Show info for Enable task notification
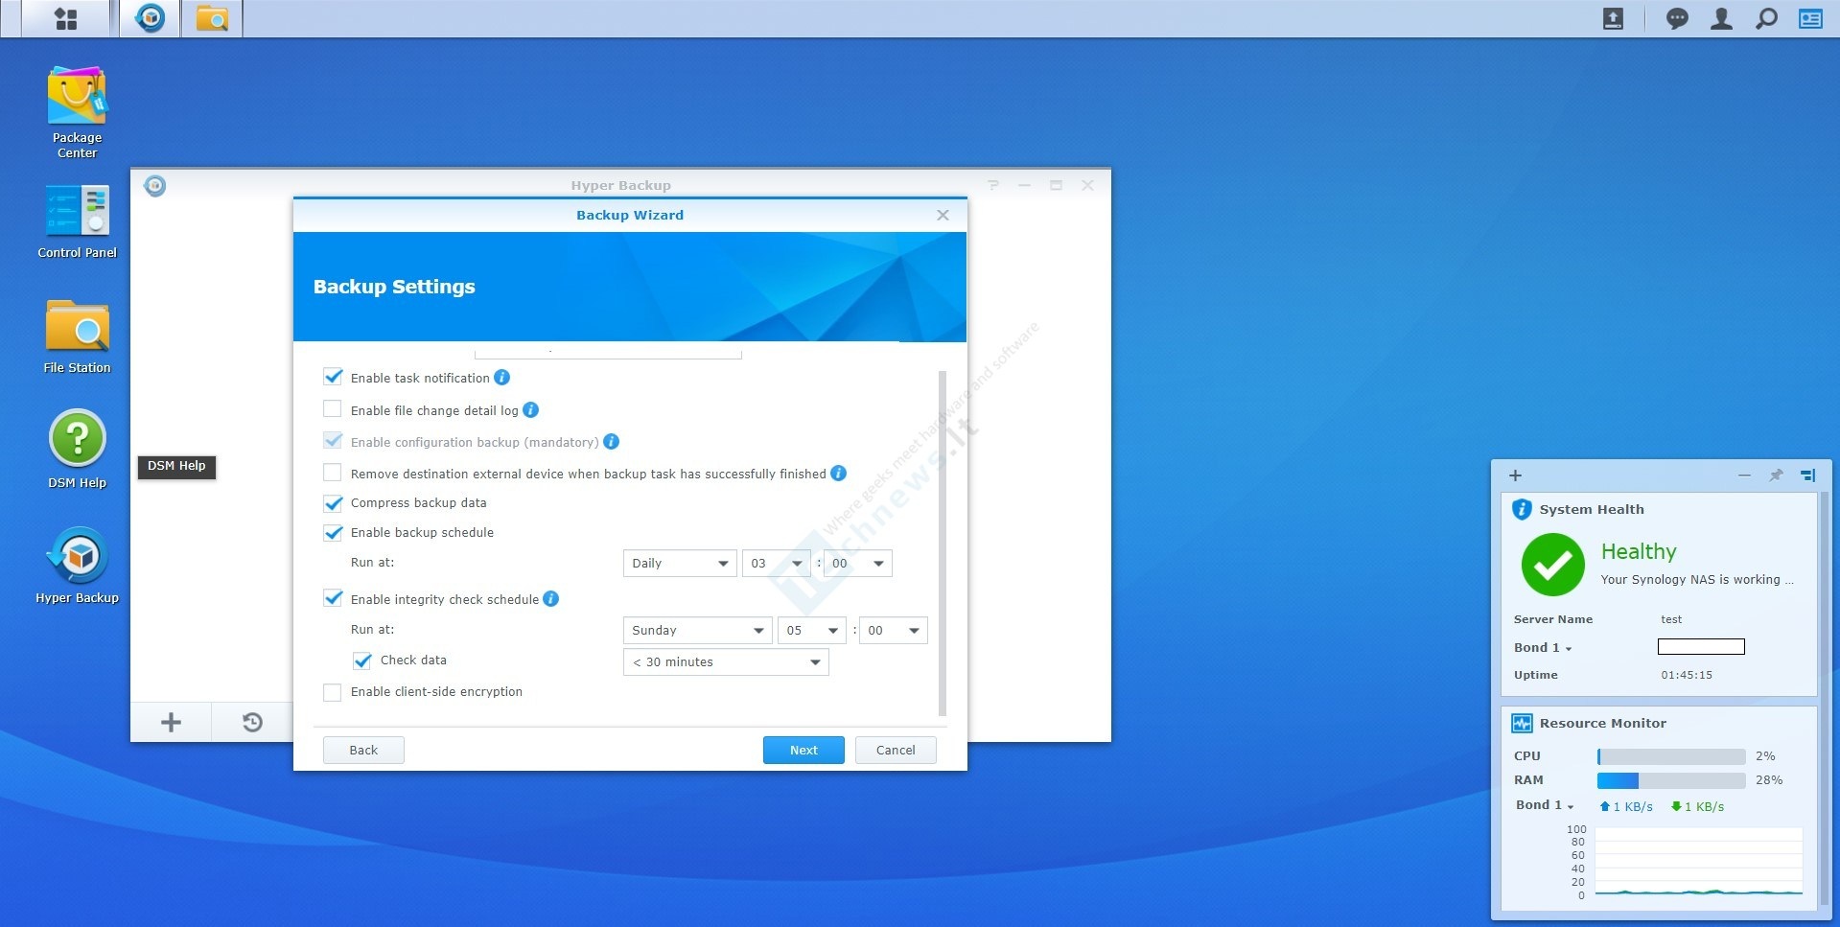1840x927 pixels. (501, 378)
